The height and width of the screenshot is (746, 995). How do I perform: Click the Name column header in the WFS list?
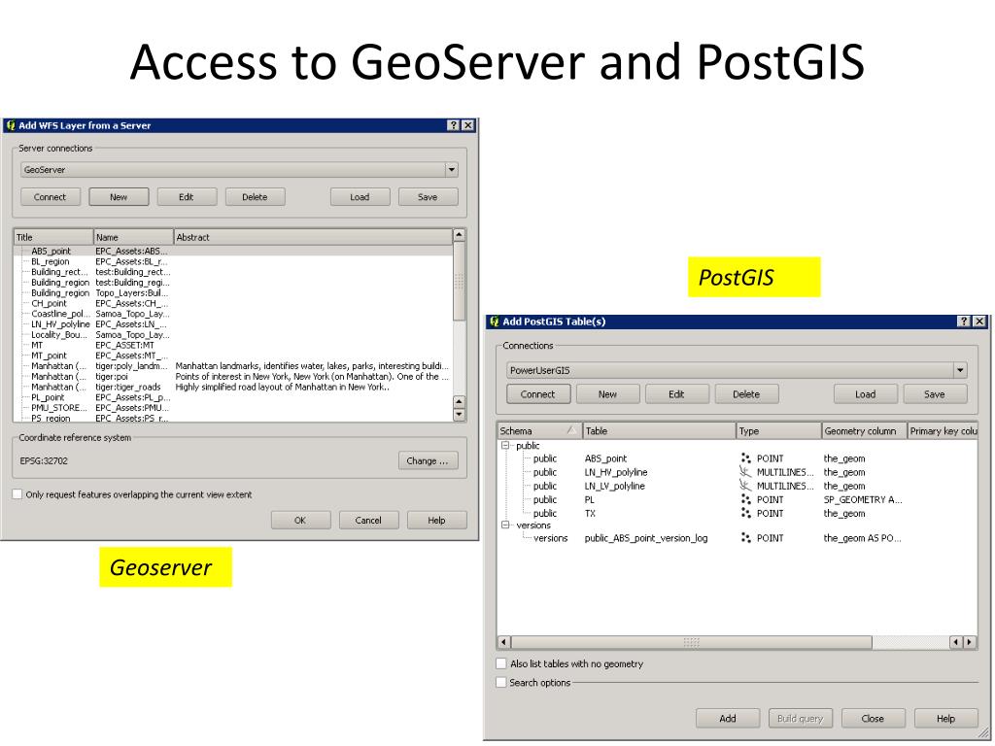[x=133, y=237]
